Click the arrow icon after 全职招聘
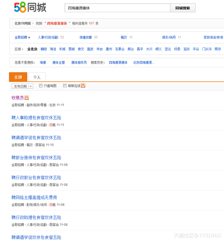Image resolution: width=224 pixels, height=241 pixels. 29,37
